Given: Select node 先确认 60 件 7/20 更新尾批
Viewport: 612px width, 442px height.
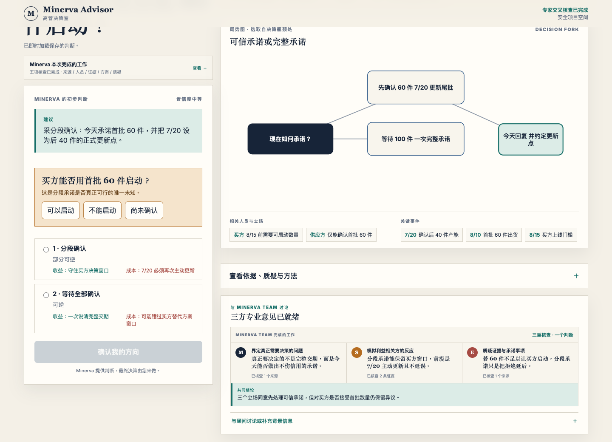Looking at the screenshot, I should [x=416, y=88].
